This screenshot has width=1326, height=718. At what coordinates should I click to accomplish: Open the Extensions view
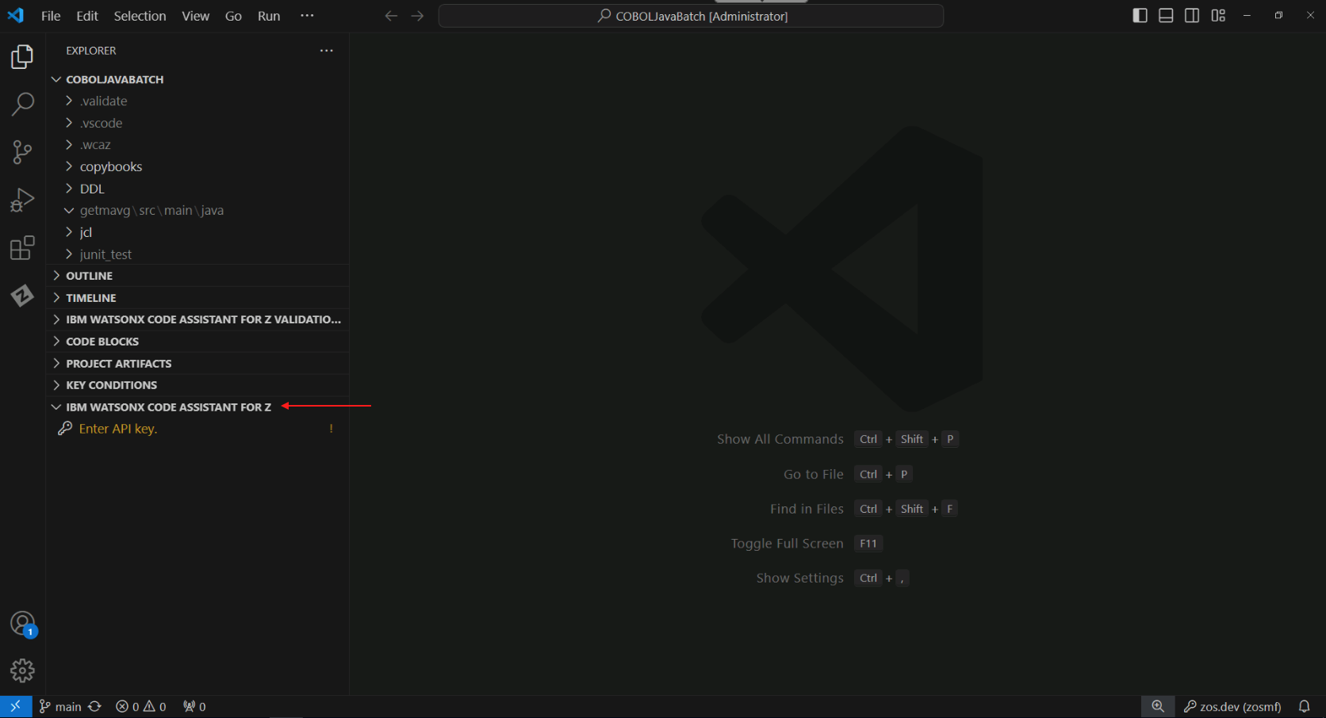point(22,248)
